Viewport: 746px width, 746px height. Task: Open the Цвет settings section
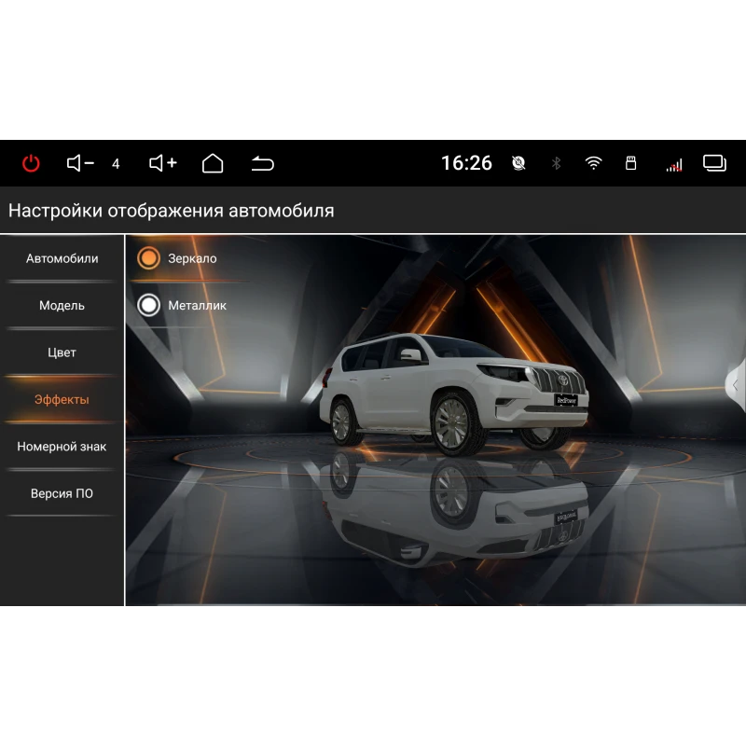[x=62, y=352]
